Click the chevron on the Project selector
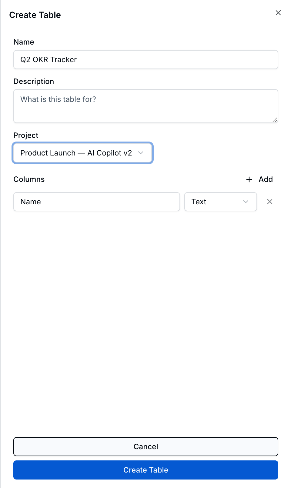The image size is (291, 488). click(141, 153)
